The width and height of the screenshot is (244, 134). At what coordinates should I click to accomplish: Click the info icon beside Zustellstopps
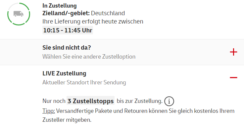[169, 101]
